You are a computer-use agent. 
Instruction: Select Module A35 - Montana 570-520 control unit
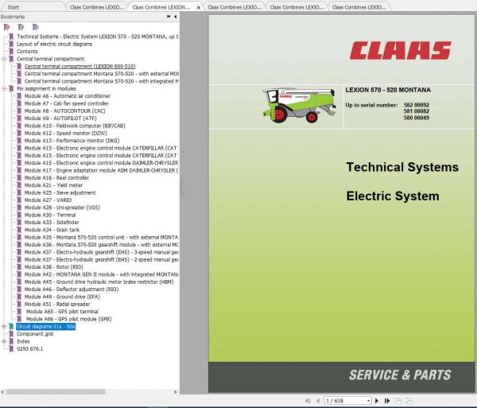tap(101, 237)
